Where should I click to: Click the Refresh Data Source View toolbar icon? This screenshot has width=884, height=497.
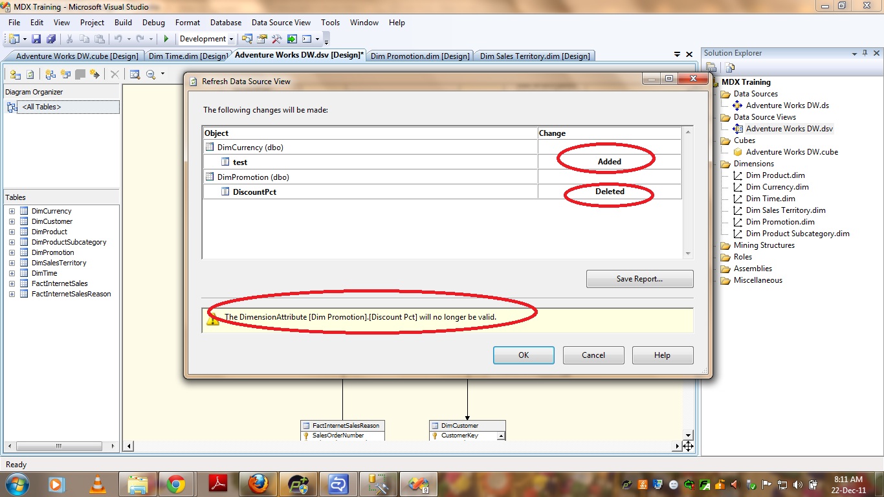30,74
